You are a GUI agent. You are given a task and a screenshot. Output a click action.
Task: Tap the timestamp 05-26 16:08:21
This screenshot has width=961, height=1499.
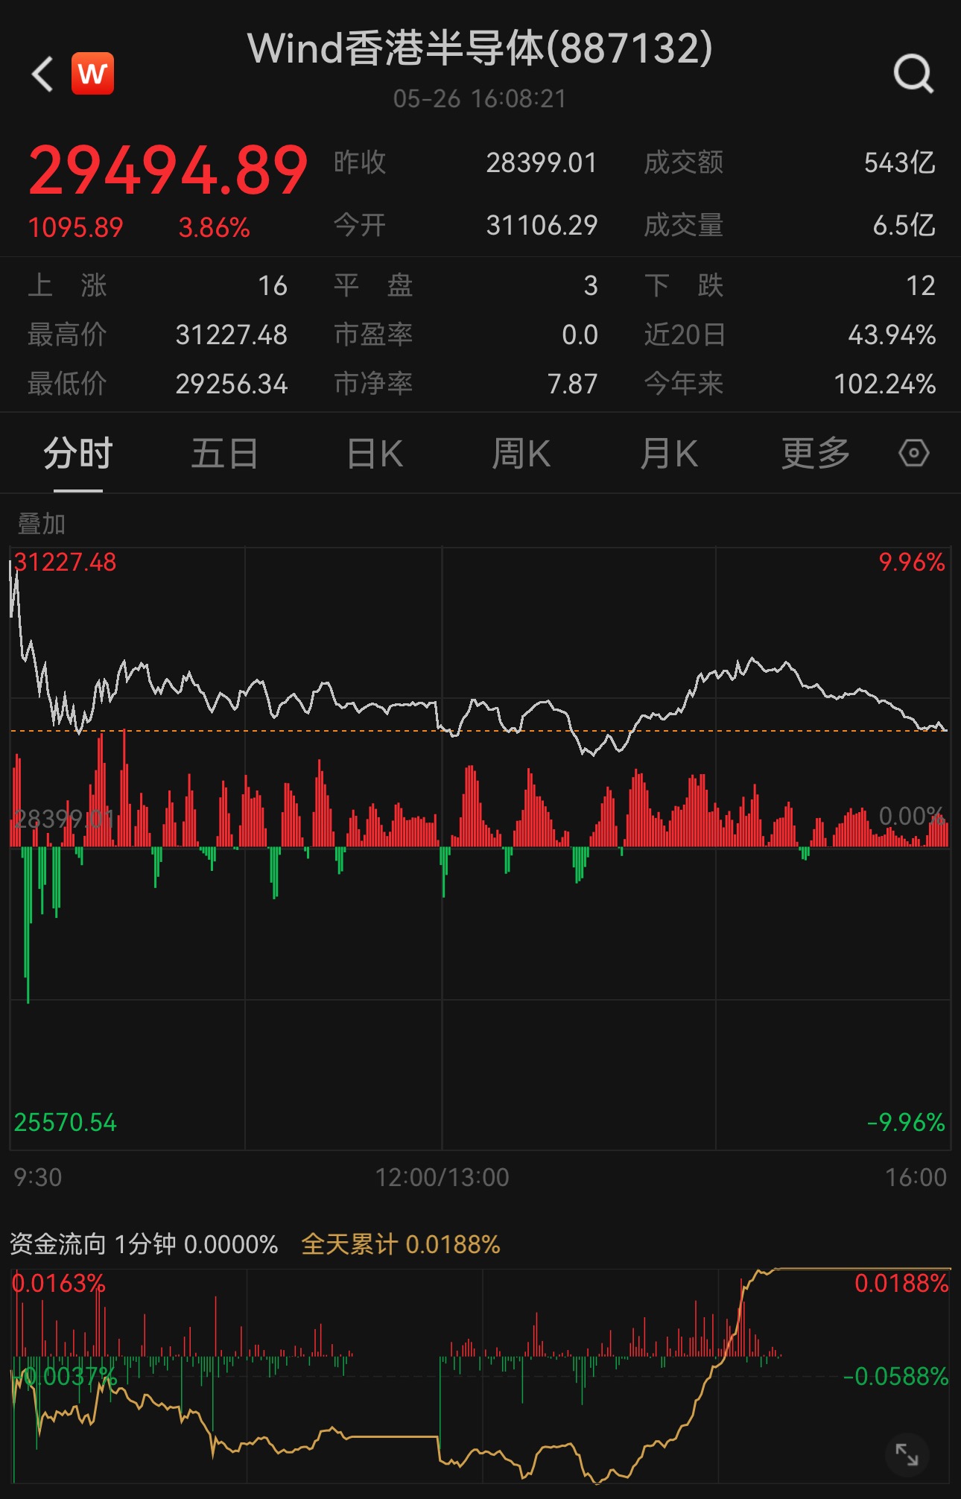(480, 99)
